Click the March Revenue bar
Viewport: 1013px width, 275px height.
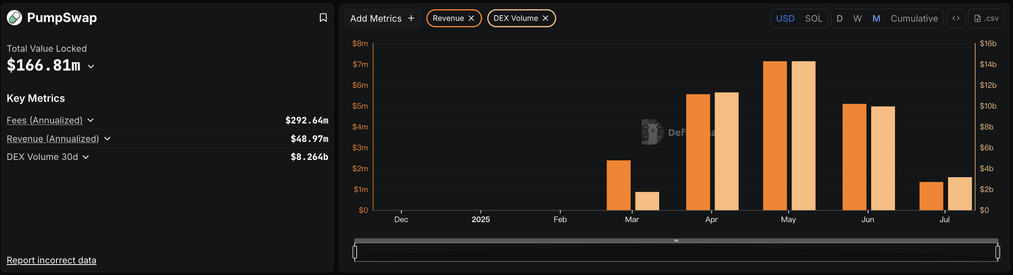[619, 185]
